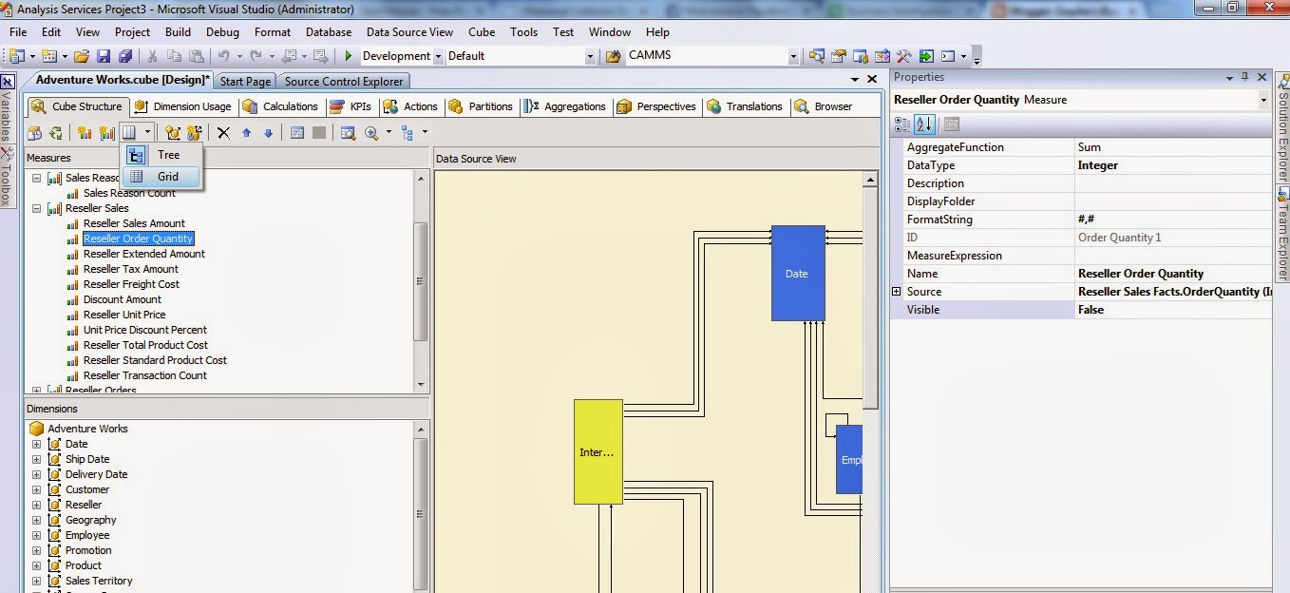This screenshot has width=1290, height=593.
Task: Click the Add Cube Dimension icon
Action: click(x=173, y=133)
